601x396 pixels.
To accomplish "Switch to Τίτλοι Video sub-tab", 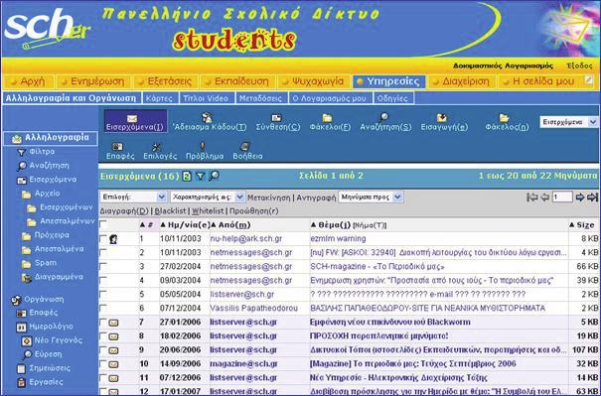I will pos(206,98).
